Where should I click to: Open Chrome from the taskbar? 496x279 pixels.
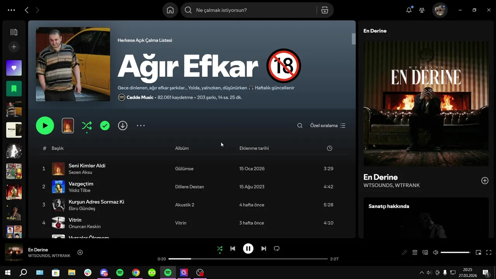pyautogui.click(x=136, y=272)
